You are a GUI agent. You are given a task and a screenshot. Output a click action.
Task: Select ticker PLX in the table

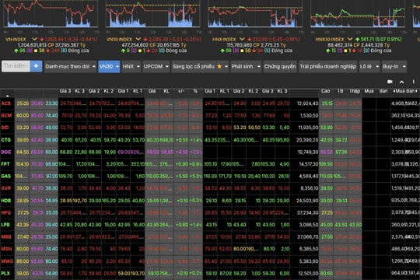click(5, 273)
